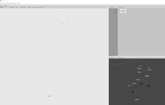Decrease Value1 with its left arrow

119,10
